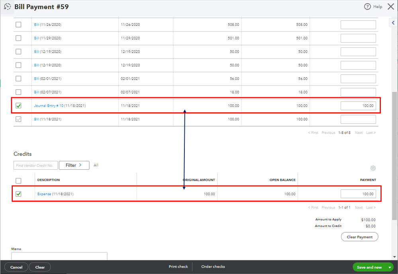
Task: Click the OPEN BALANCE column header
Action: (x=282, y=180)
